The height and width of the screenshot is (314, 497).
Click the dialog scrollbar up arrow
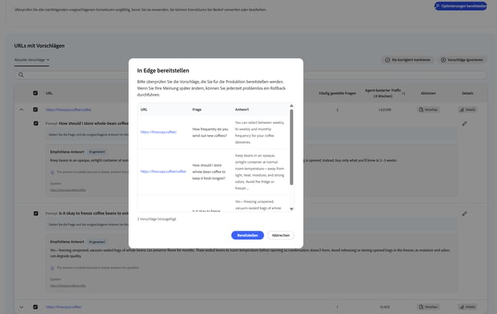click(292, 105)
